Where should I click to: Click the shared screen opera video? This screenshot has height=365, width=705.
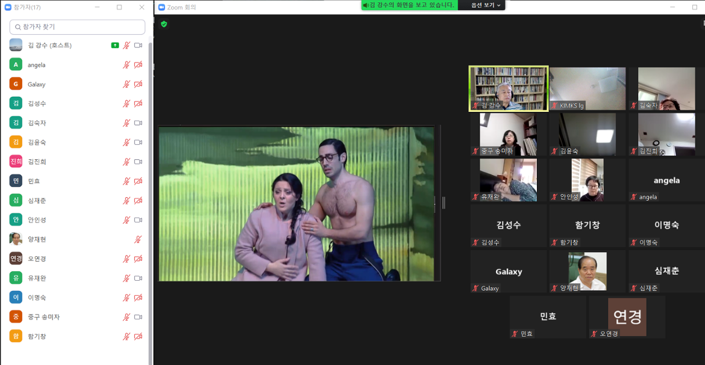pos(296,203)
